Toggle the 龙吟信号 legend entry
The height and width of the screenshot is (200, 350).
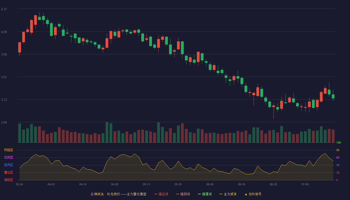coord(253,194)
